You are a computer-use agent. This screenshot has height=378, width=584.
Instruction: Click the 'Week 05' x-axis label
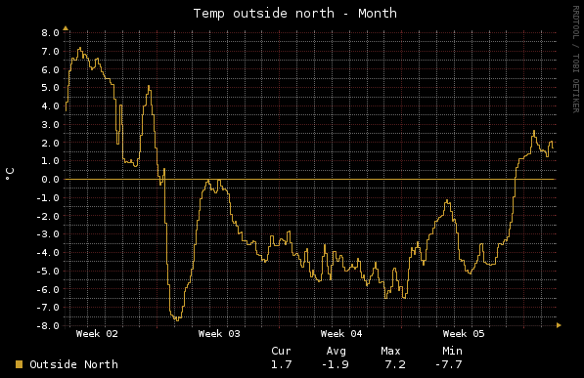[464, 334]
